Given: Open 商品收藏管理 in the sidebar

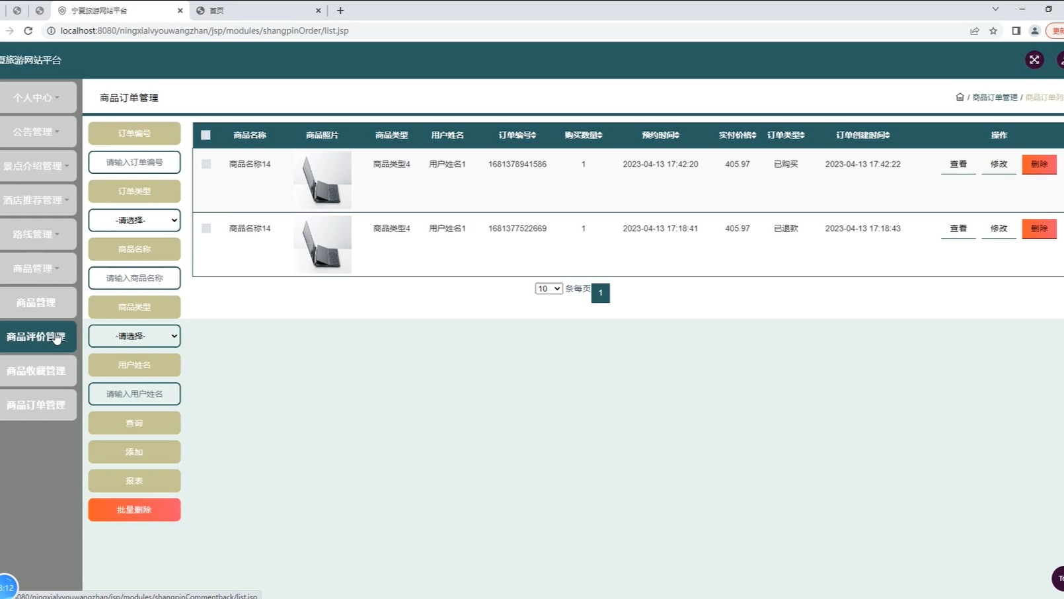Looking at the screenshot, I should (x=37, y=371).
